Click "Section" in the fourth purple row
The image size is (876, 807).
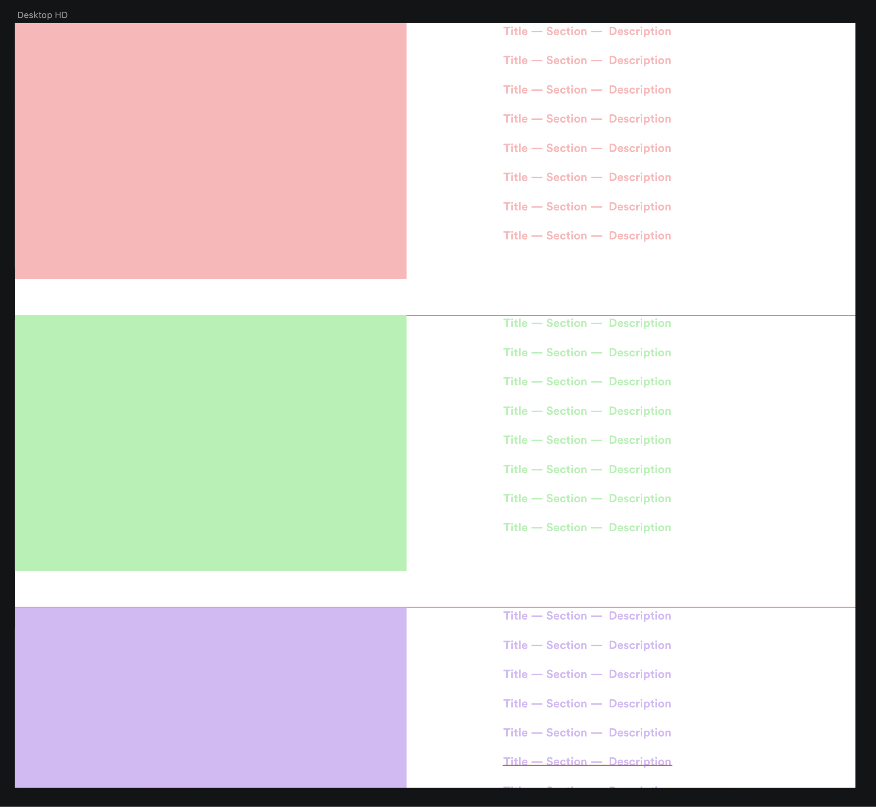coord(566,703)
